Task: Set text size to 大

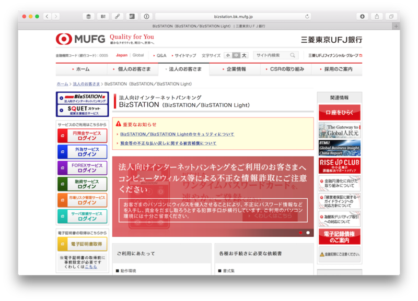Action: [x=244, y=55]
